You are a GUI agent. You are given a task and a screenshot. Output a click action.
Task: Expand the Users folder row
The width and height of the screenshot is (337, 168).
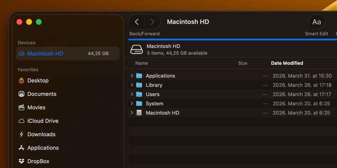132,94
